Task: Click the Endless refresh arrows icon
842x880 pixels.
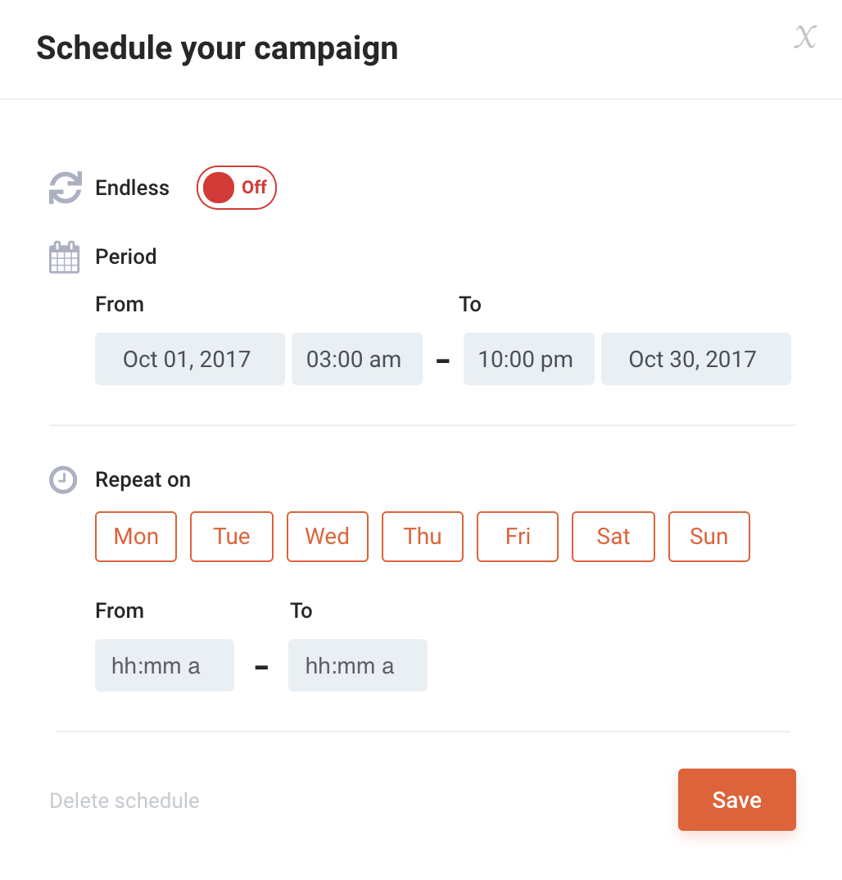Action: coord(66,188)
